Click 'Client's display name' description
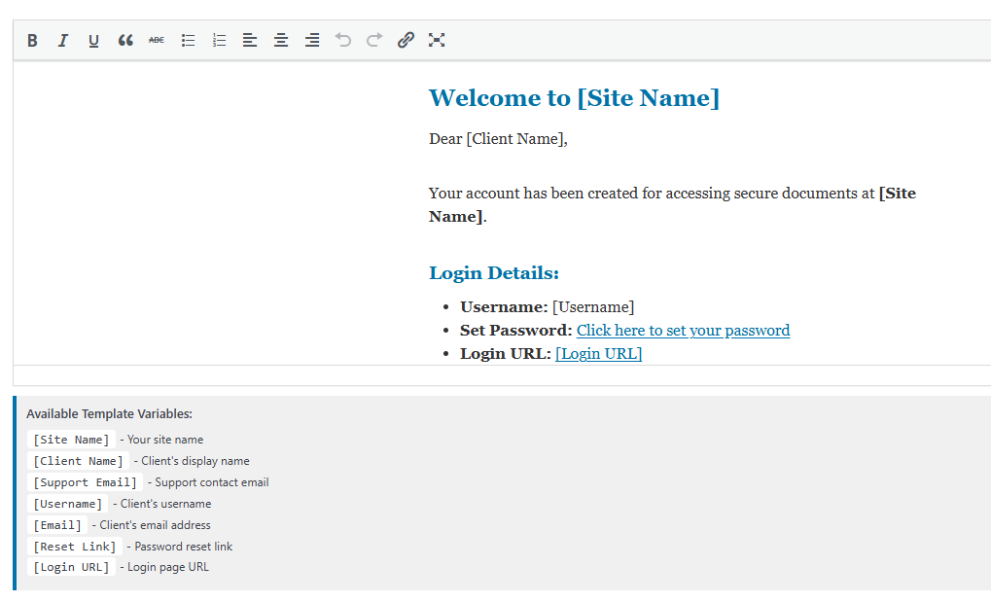 (195, 461)
